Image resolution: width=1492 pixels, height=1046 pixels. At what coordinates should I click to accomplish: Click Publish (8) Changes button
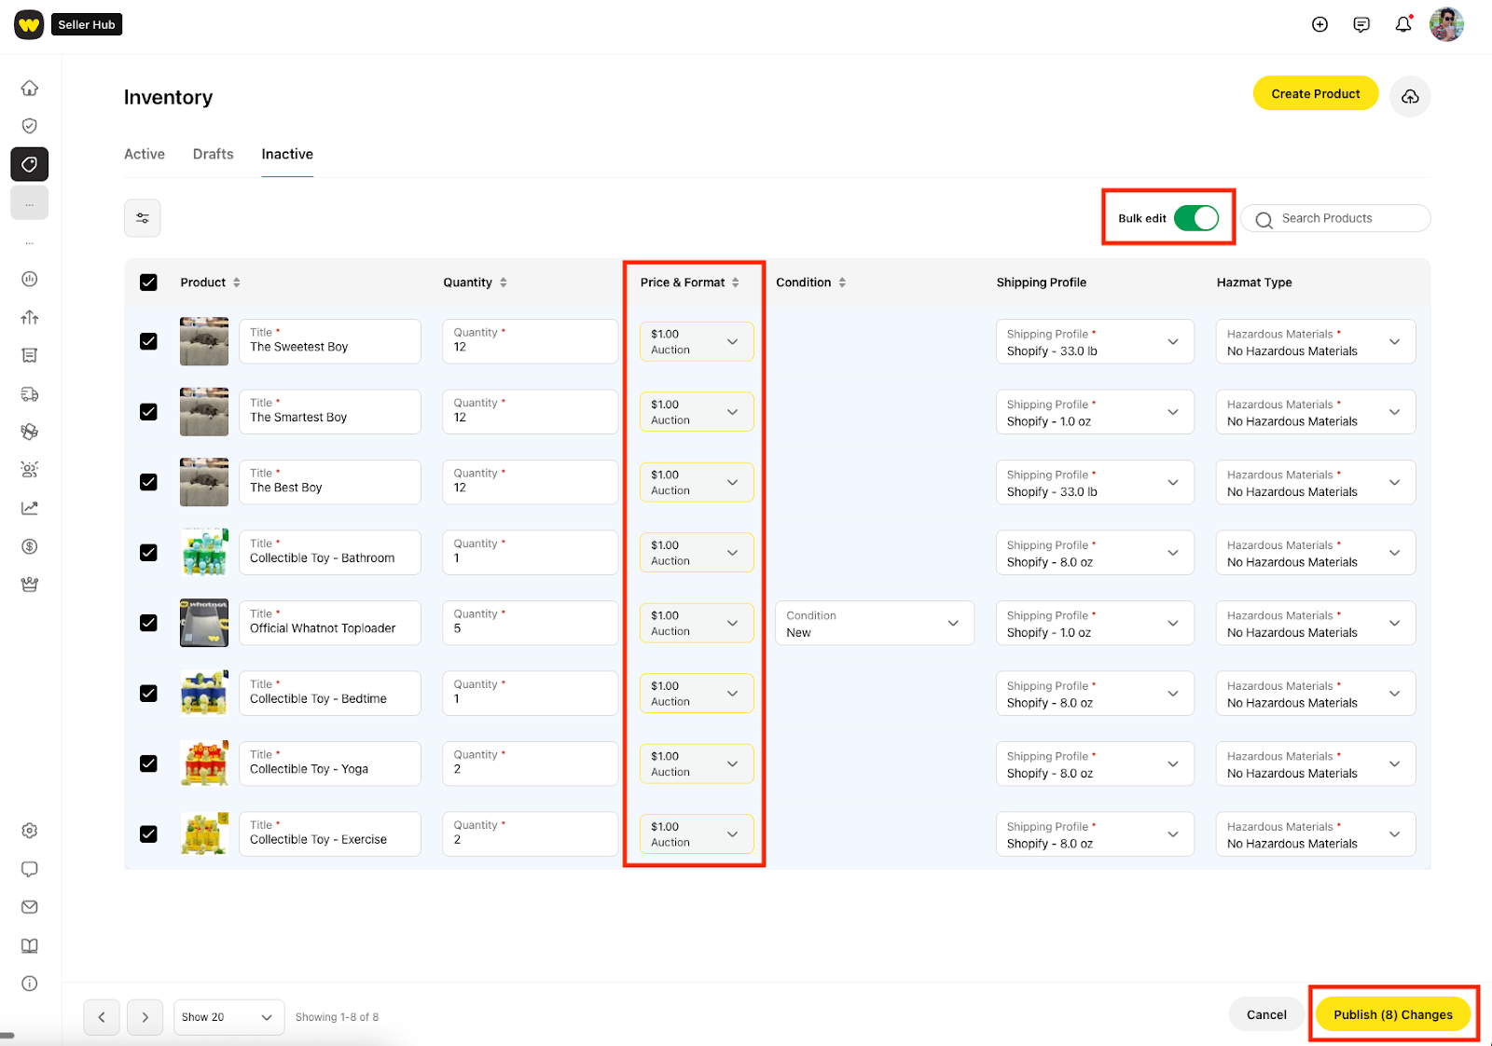pyautogui.click(x=1392, y=1014)
